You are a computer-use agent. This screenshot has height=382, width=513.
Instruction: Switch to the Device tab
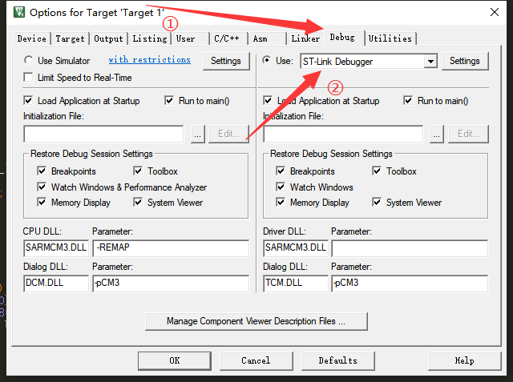pyautogui.click(x=32, y=38)
